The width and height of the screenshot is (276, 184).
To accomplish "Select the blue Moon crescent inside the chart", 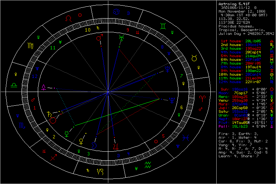I will [95, 145].
